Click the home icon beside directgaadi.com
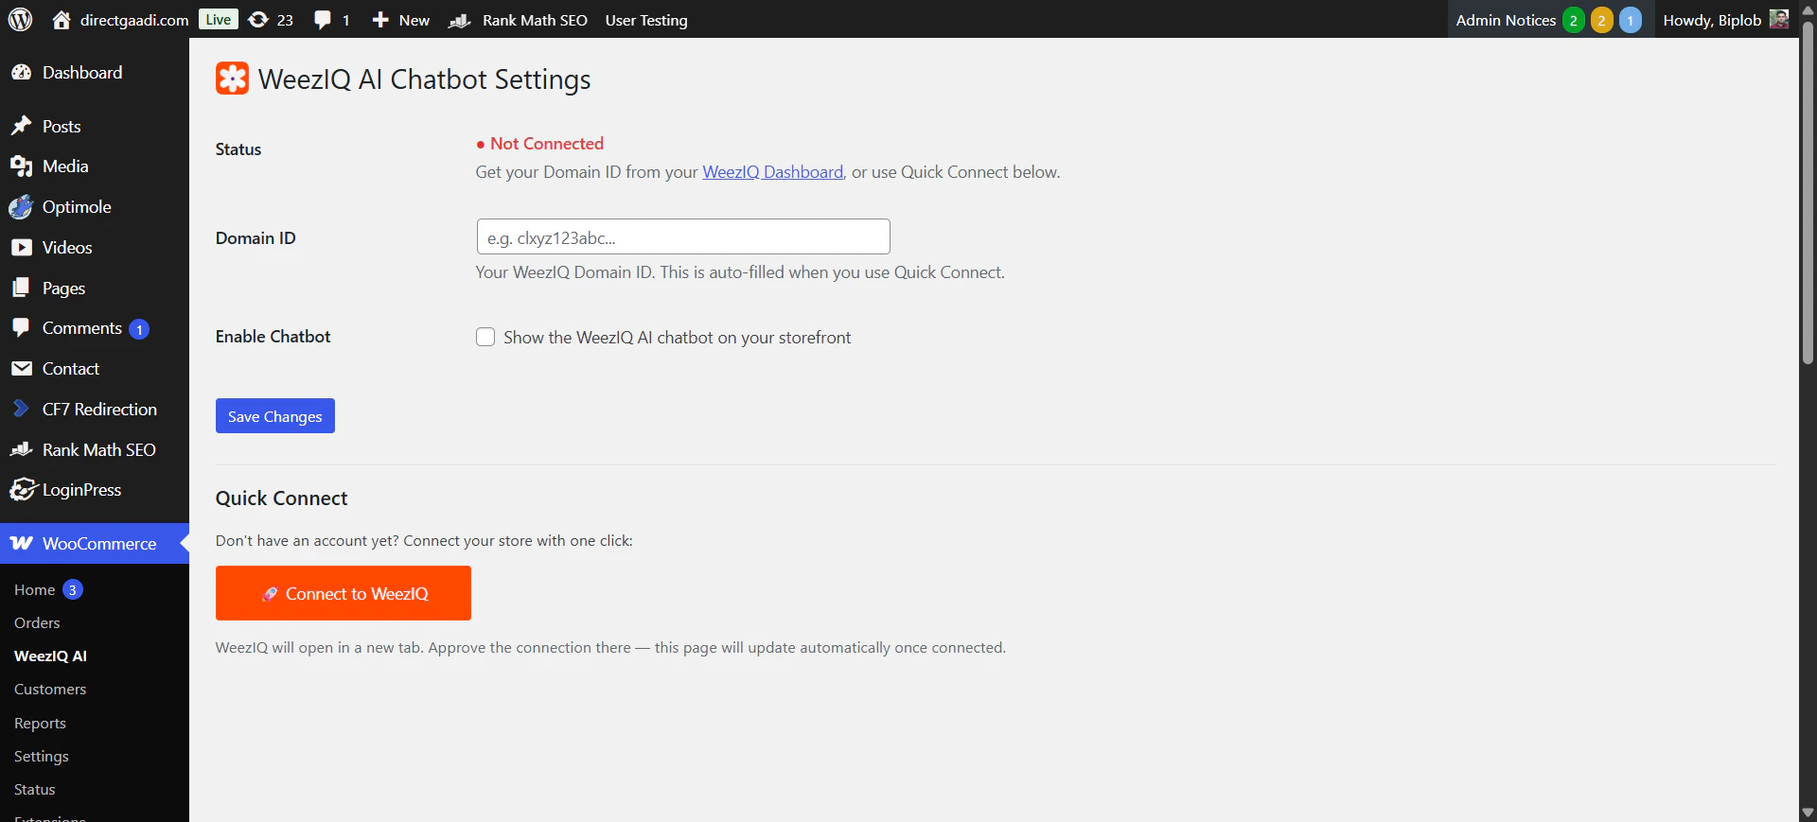 click(62, 20)
